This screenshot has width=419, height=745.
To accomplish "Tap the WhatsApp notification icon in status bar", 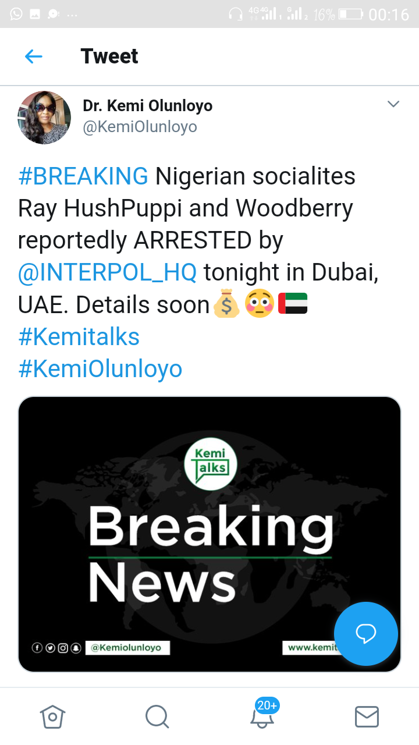I will click(16, 13).
